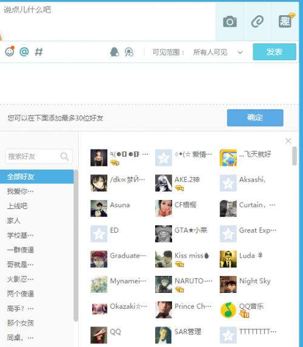Choose friend TTTTTTTT…
Image resolution: width=303 pixels, height=347 pixels.
pos(248,335)
